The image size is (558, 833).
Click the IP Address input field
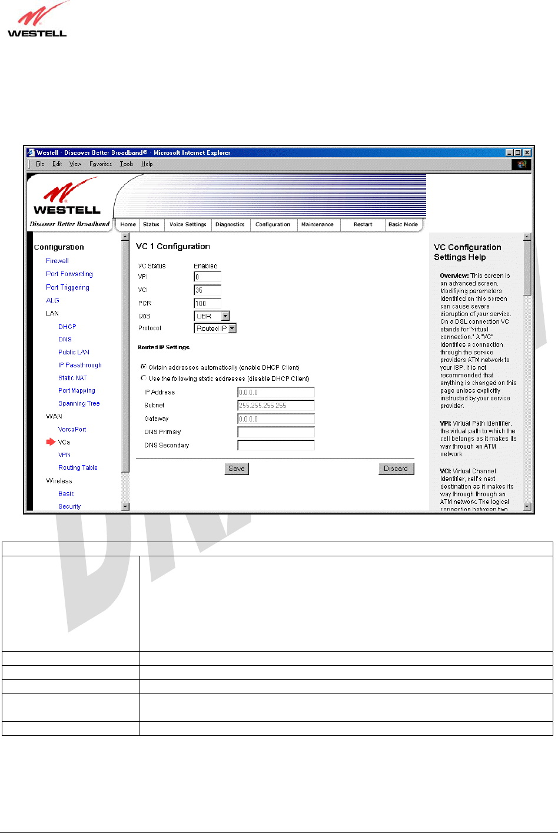click(x=276, y=392)
